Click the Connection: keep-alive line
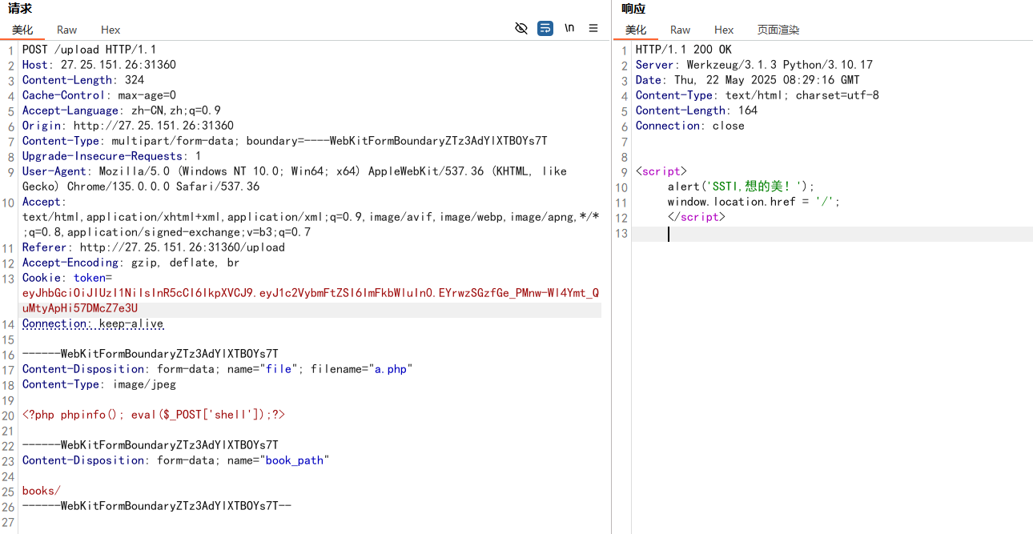 [93, 323]
